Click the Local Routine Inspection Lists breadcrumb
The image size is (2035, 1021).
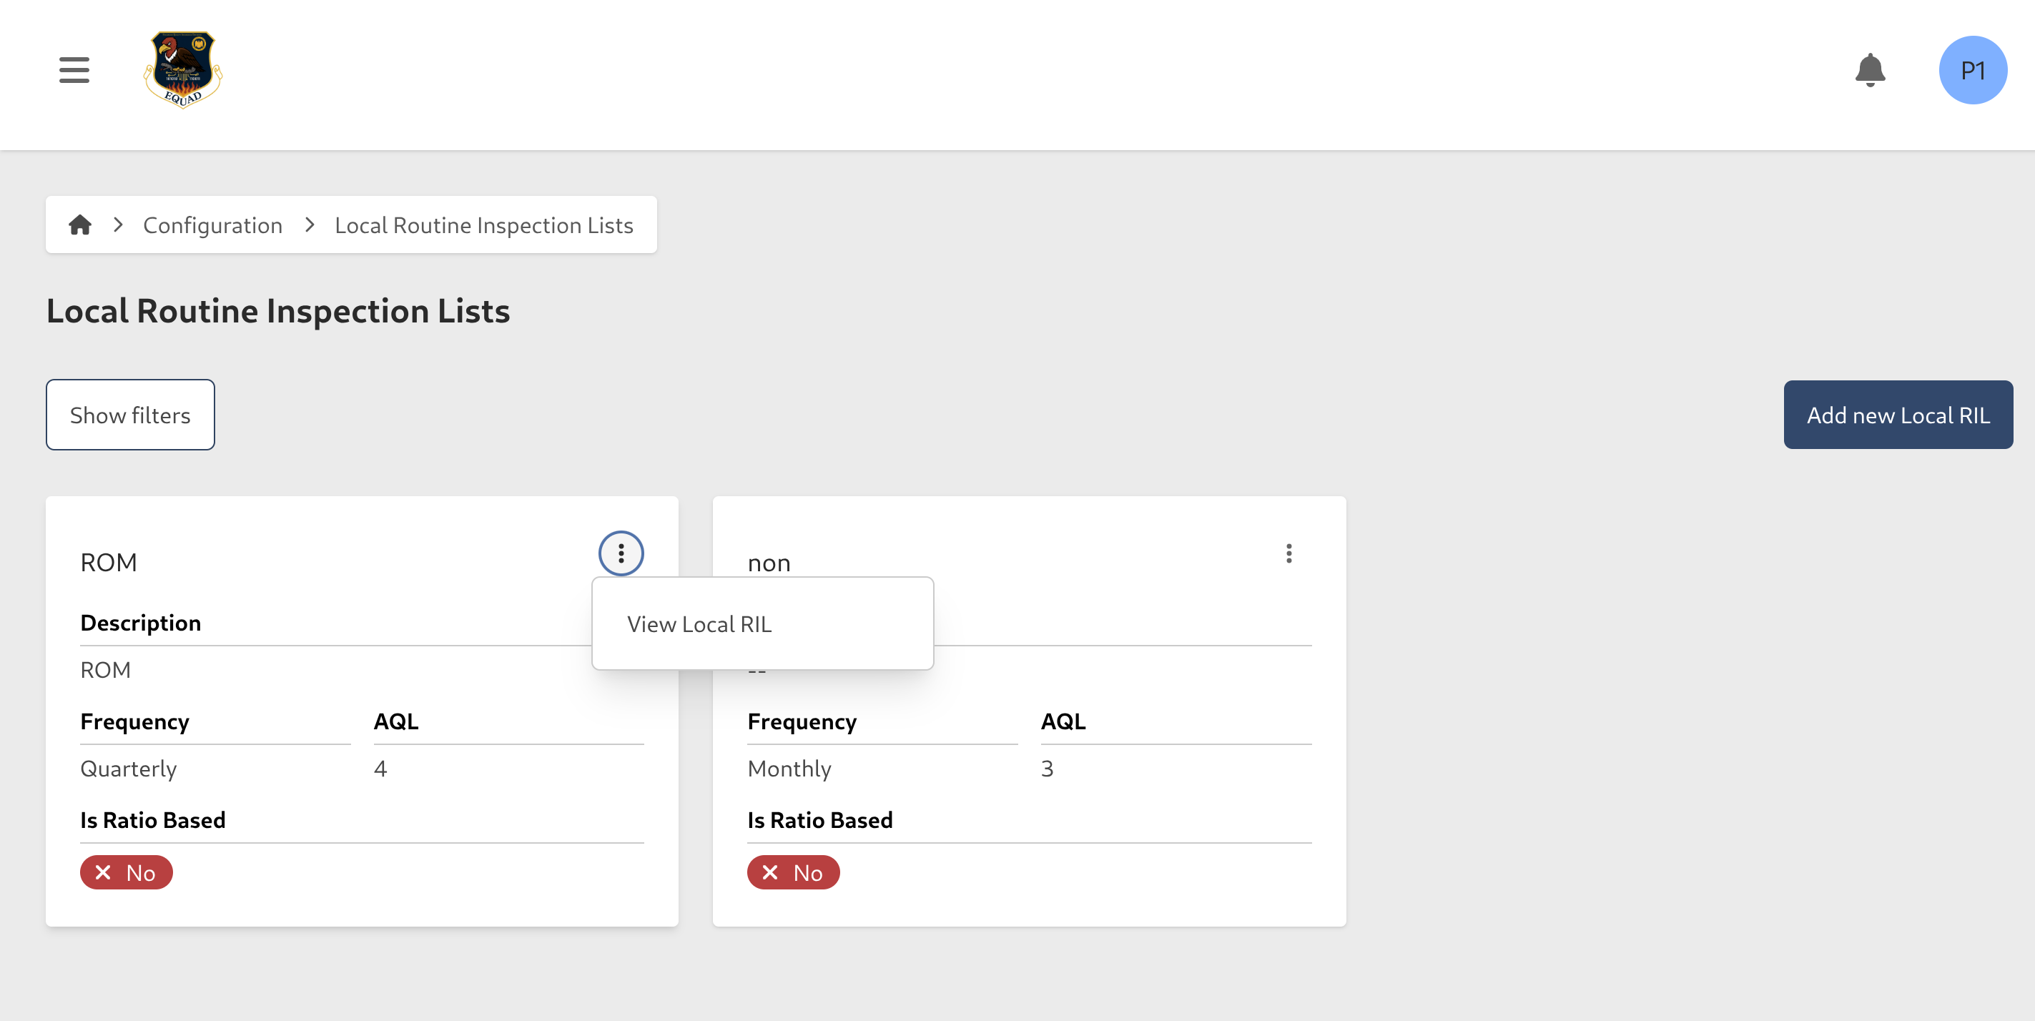pyautogui.click(x=483, y=225)
